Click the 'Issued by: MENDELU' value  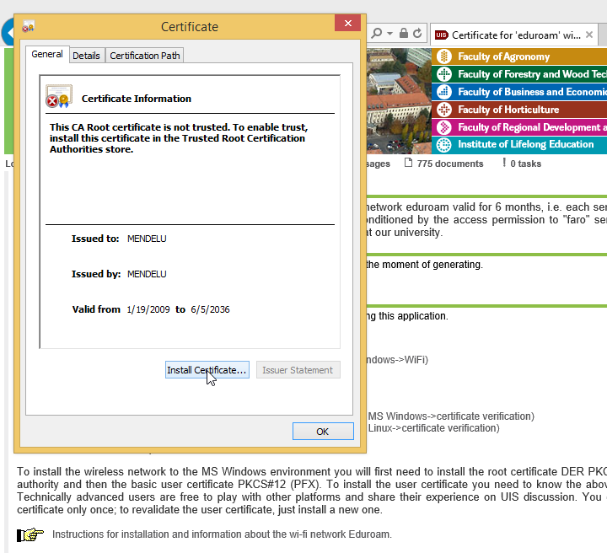tap(147, 274)
